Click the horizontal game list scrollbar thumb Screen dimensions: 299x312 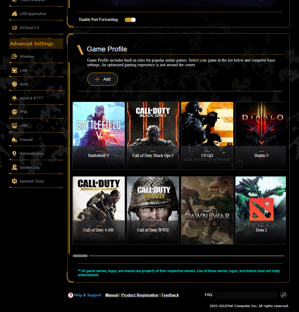click(80, 256)
